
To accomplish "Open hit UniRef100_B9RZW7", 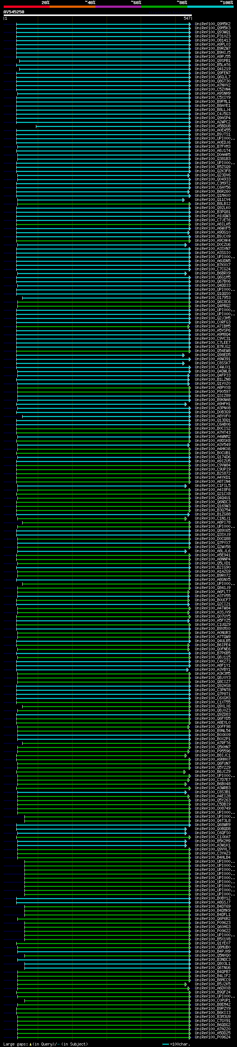I will (213, 48).
